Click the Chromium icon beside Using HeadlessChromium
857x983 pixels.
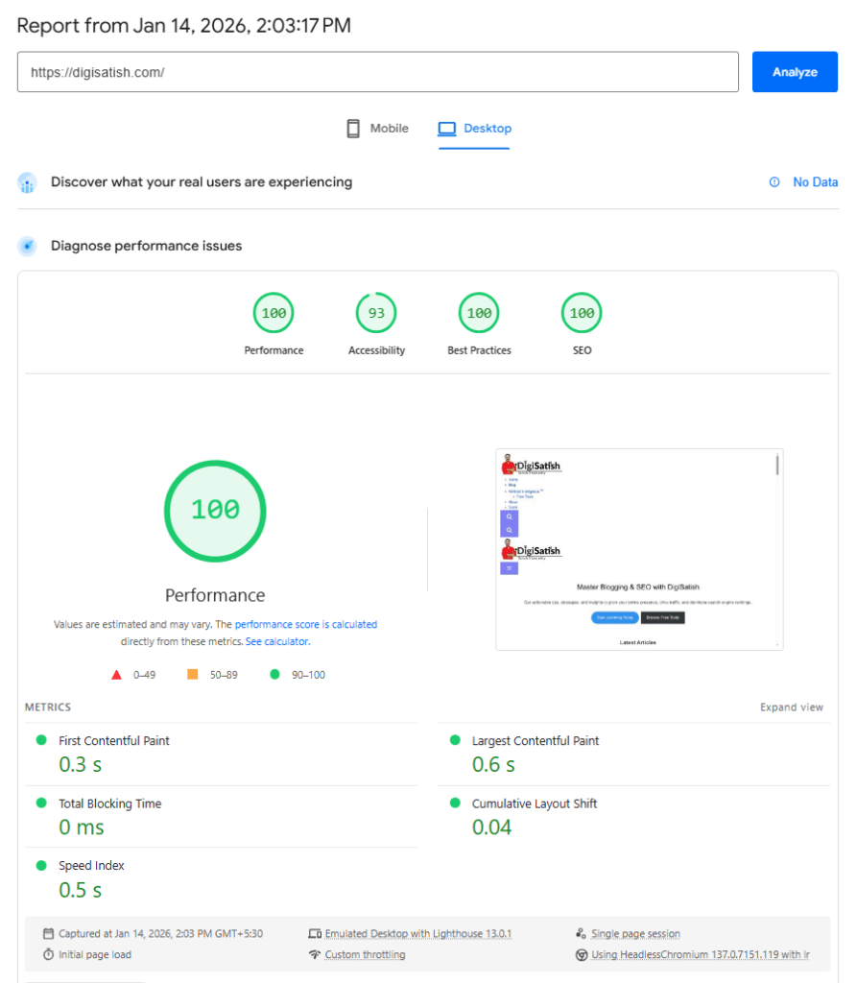tap(582, 955)
